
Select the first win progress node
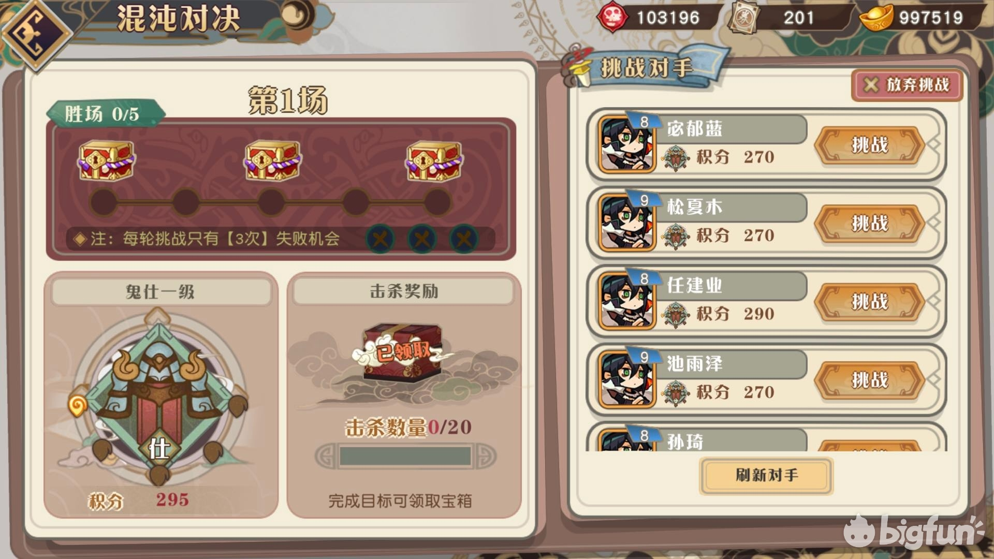click(x=104, y=202)
